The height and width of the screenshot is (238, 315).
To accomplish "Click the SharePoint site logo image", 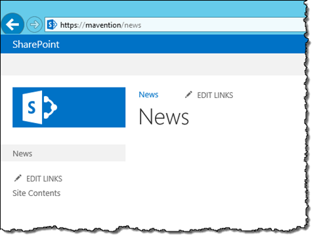I will (x=69, y=107).
